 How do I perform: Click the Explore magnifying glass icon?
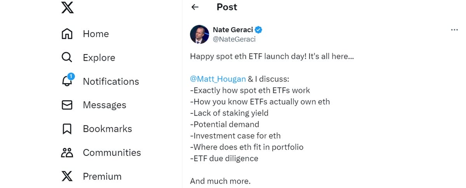tap(67, 58)
